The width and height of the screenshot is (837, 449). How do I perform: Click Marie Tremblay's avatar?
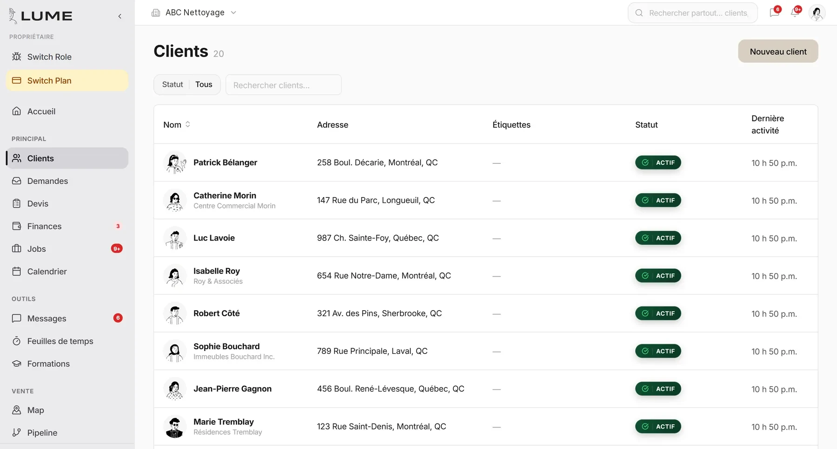[x=175, y=427]
